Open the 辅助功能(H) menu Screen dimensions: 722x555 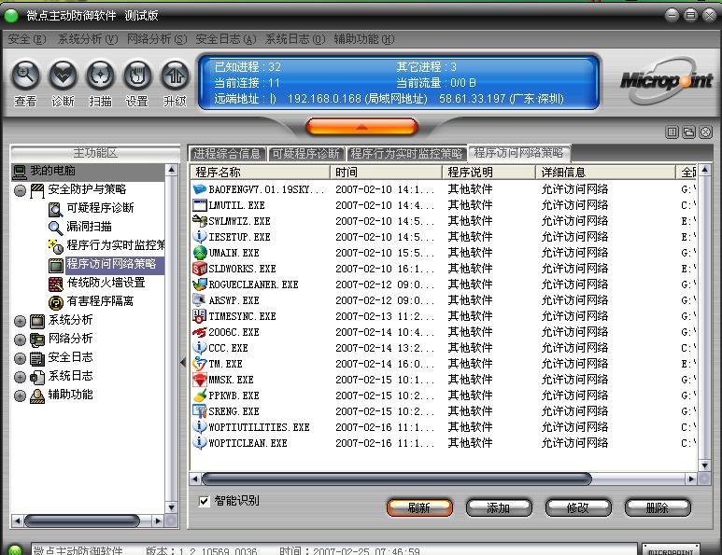click(x=364, y=39)
